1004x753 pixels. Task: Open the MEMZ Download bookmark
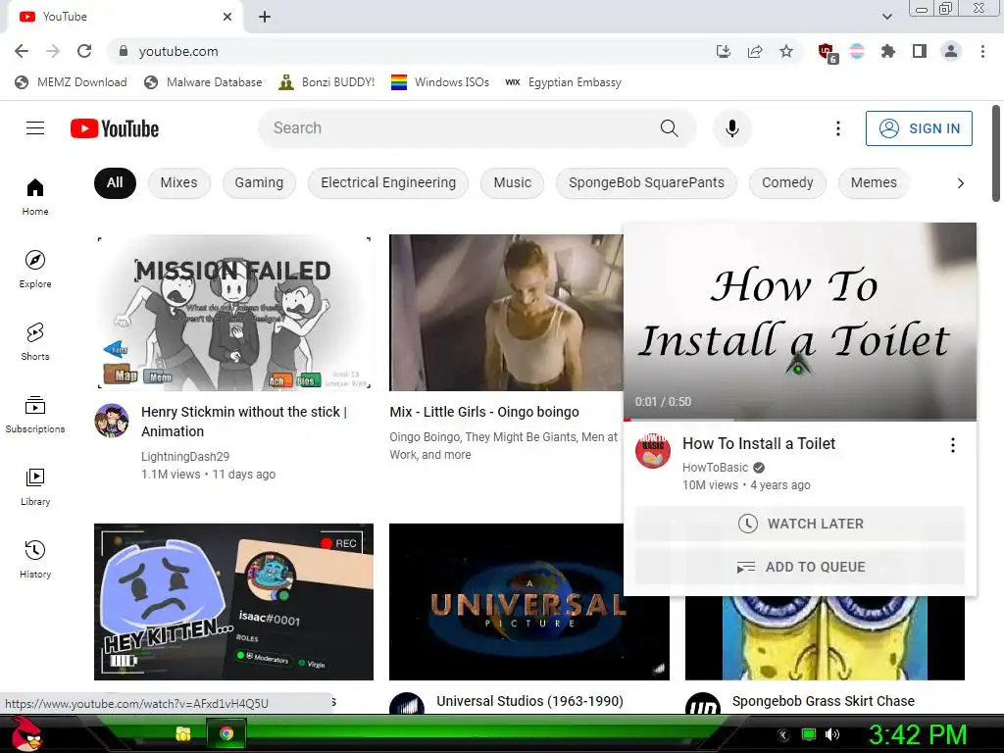pyautogui.click(x=71, y=82)
